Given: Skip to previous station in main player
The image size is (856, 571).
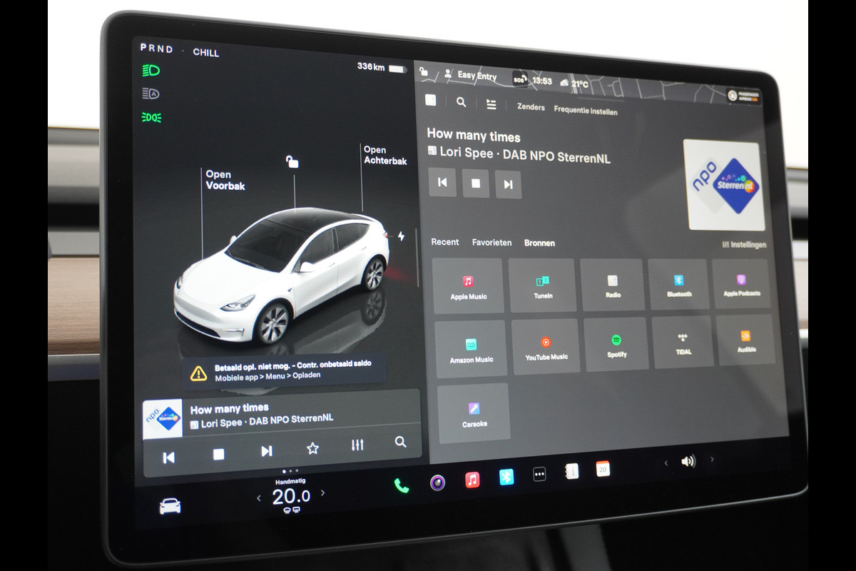Looking at the screenshot, I should (442, 183).
